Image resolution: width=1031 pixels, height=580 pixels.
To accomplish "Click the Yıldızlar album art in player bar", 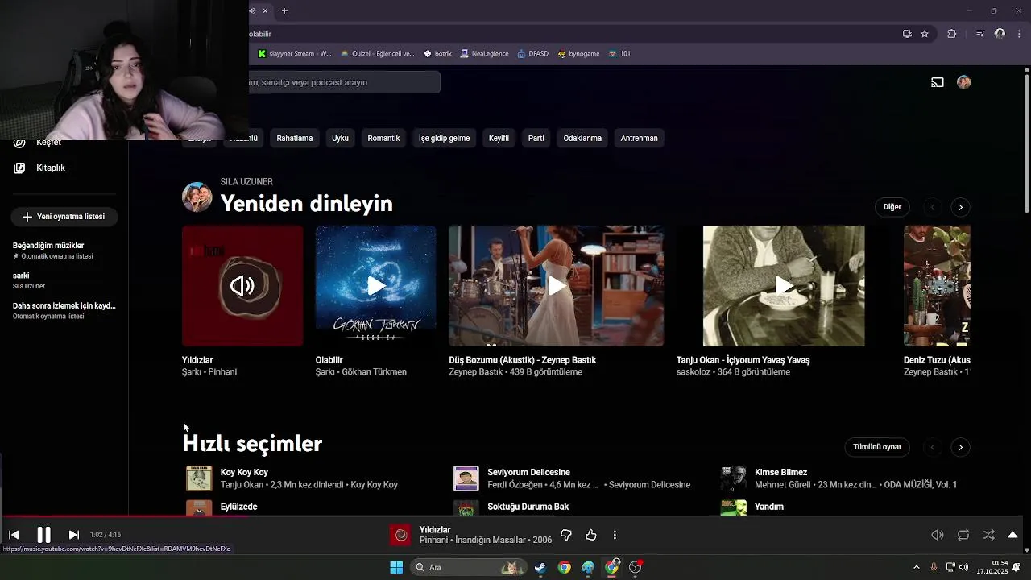I will [400, 535].
